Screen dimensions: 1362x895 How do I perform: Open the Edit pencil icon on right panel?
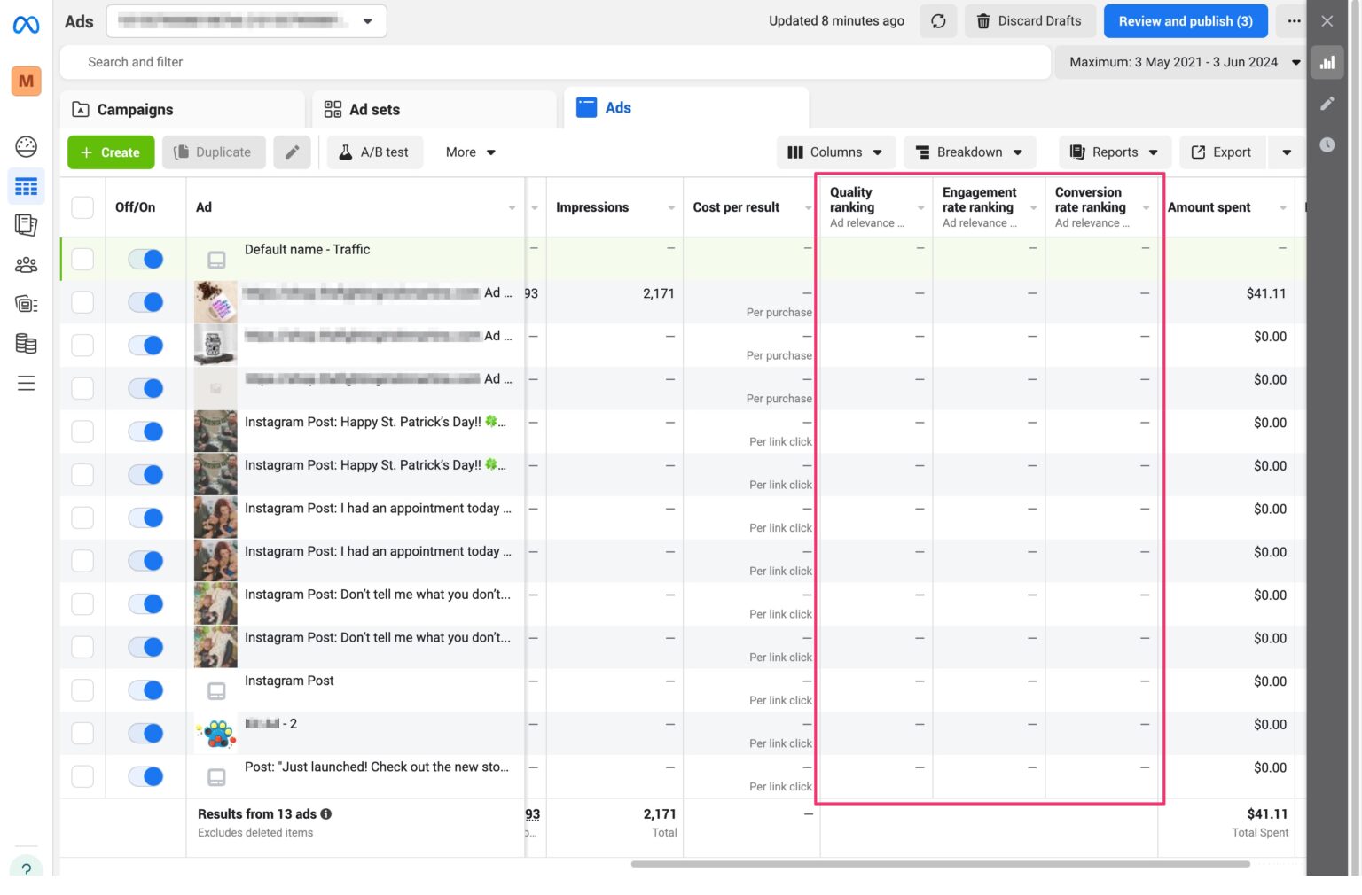1327,104
